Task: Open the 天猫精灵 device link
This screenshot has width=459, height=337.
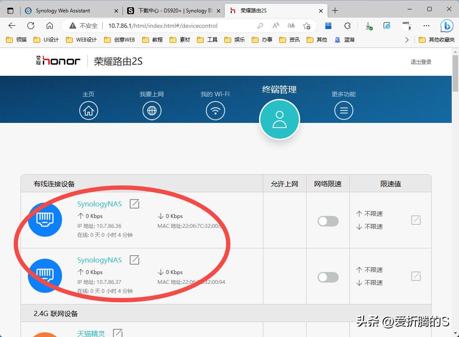Action: 91,334
